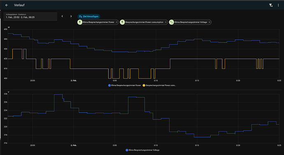284x155 pixels.
Task: Click the blue Voltage legend color dot
Action: (x=127, y=150)
